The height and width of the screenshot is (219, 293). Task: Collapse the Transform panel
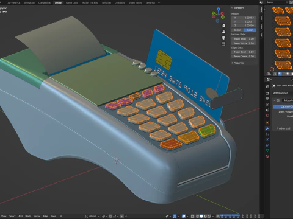pyautogui.click(x=232, y=8)
